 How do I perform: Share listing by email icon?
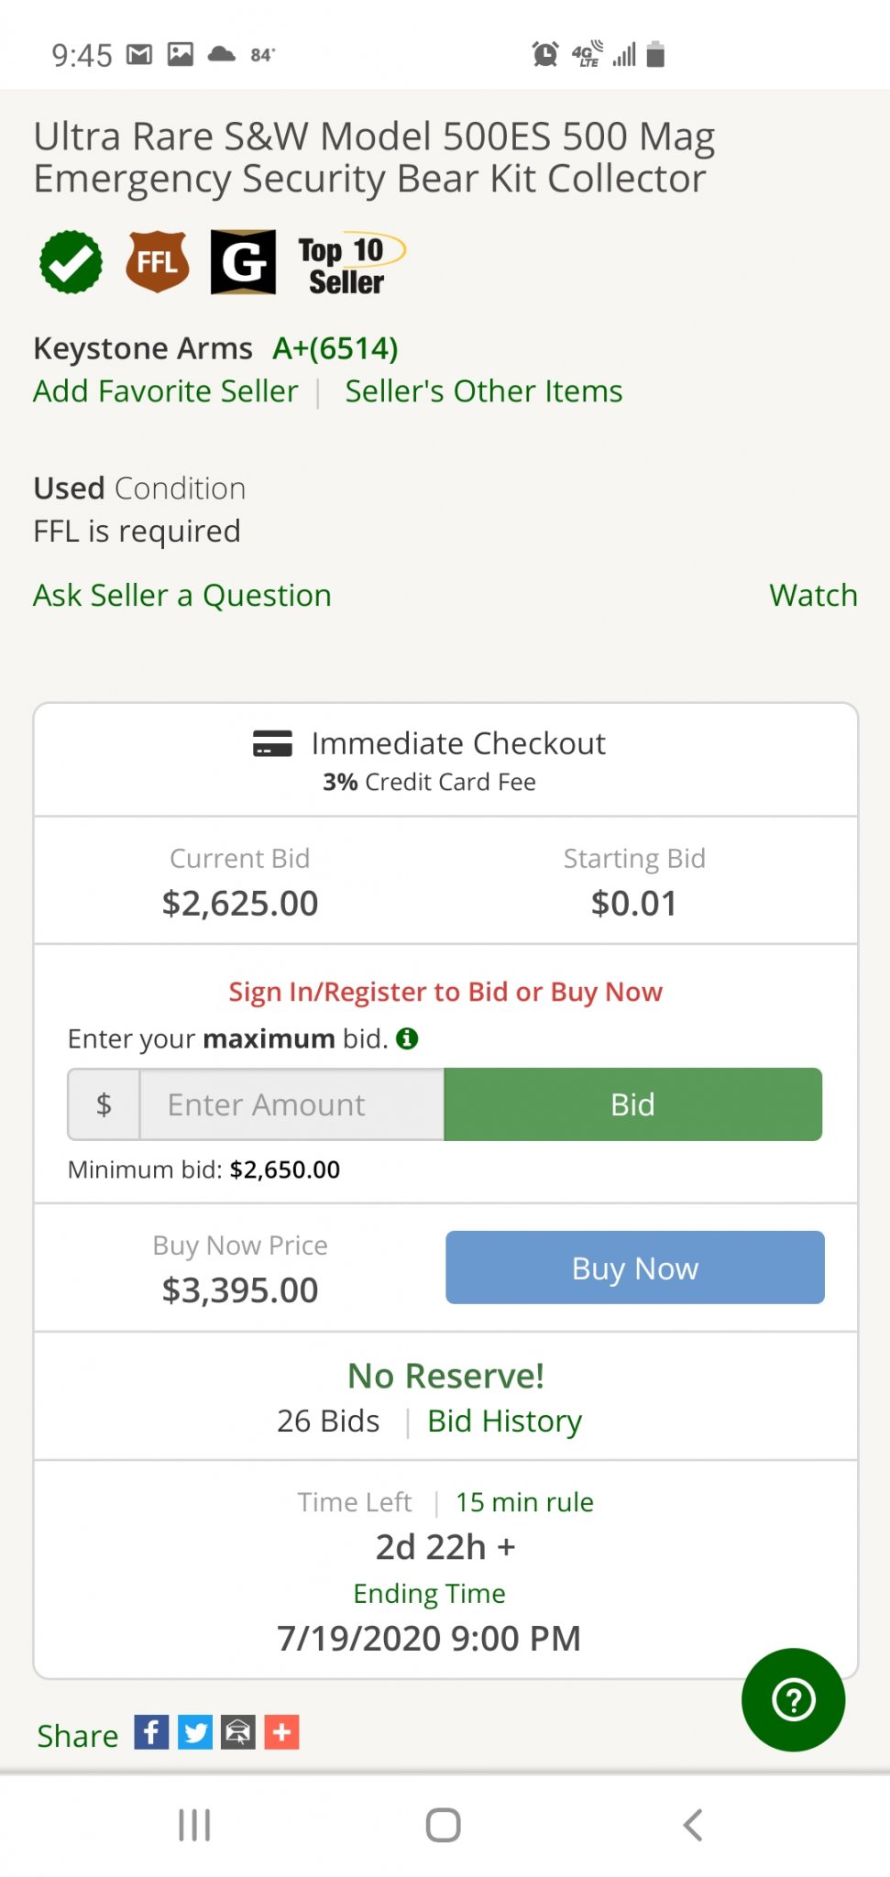[x=238, y=1732]
